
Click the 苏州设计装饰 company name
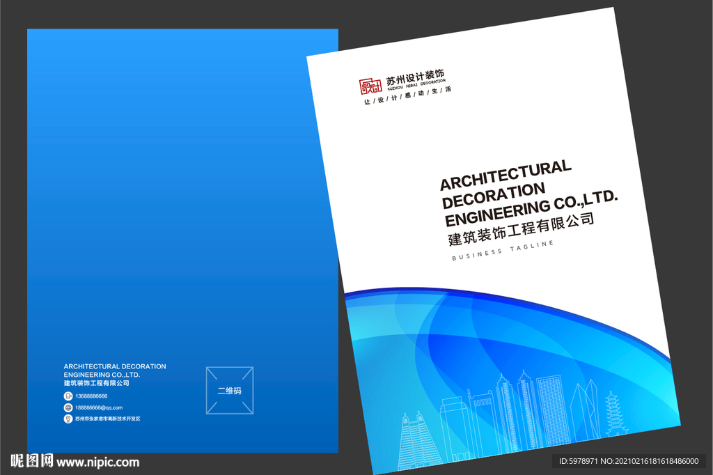click(x=415, y=77)
